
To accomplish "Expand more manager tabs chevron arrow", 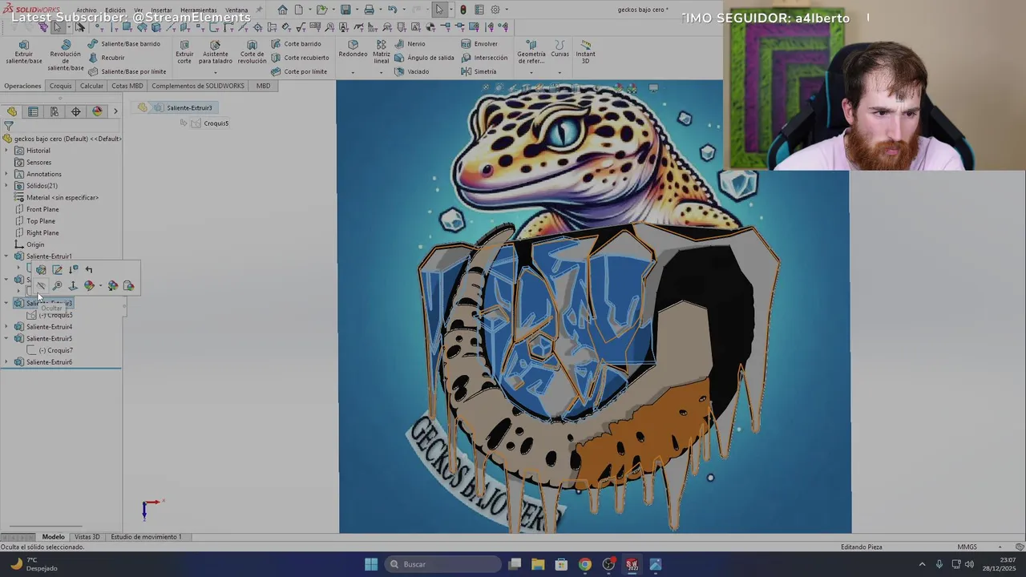I will coord(115,111).
